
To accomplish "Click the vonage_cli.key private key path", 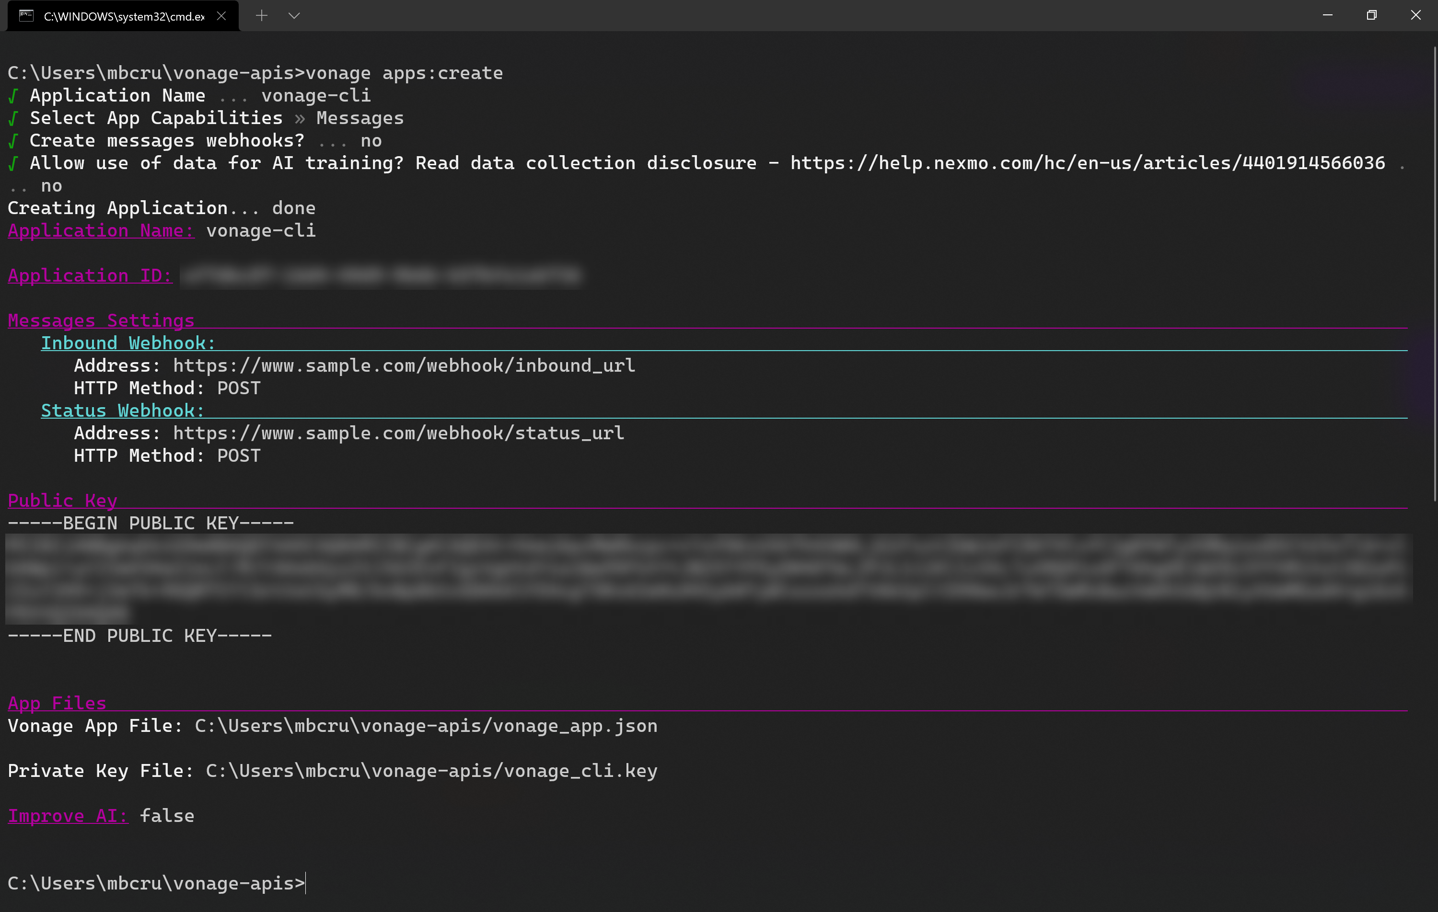I will [x=432, y=771].
